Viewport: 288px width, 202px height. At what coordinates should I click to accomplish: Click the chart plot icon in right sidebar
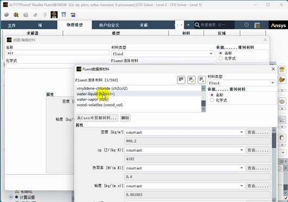[x=282, y=120]
